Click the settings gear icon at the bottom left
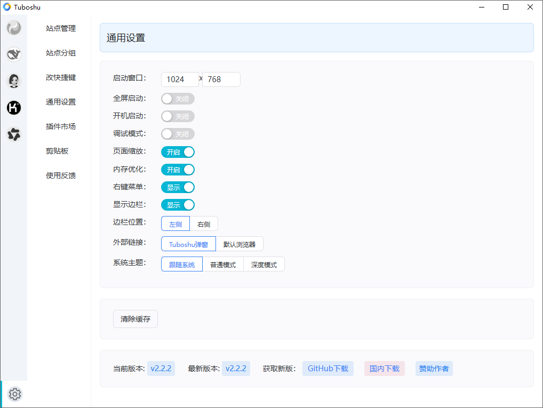 [x=15, y=394]
